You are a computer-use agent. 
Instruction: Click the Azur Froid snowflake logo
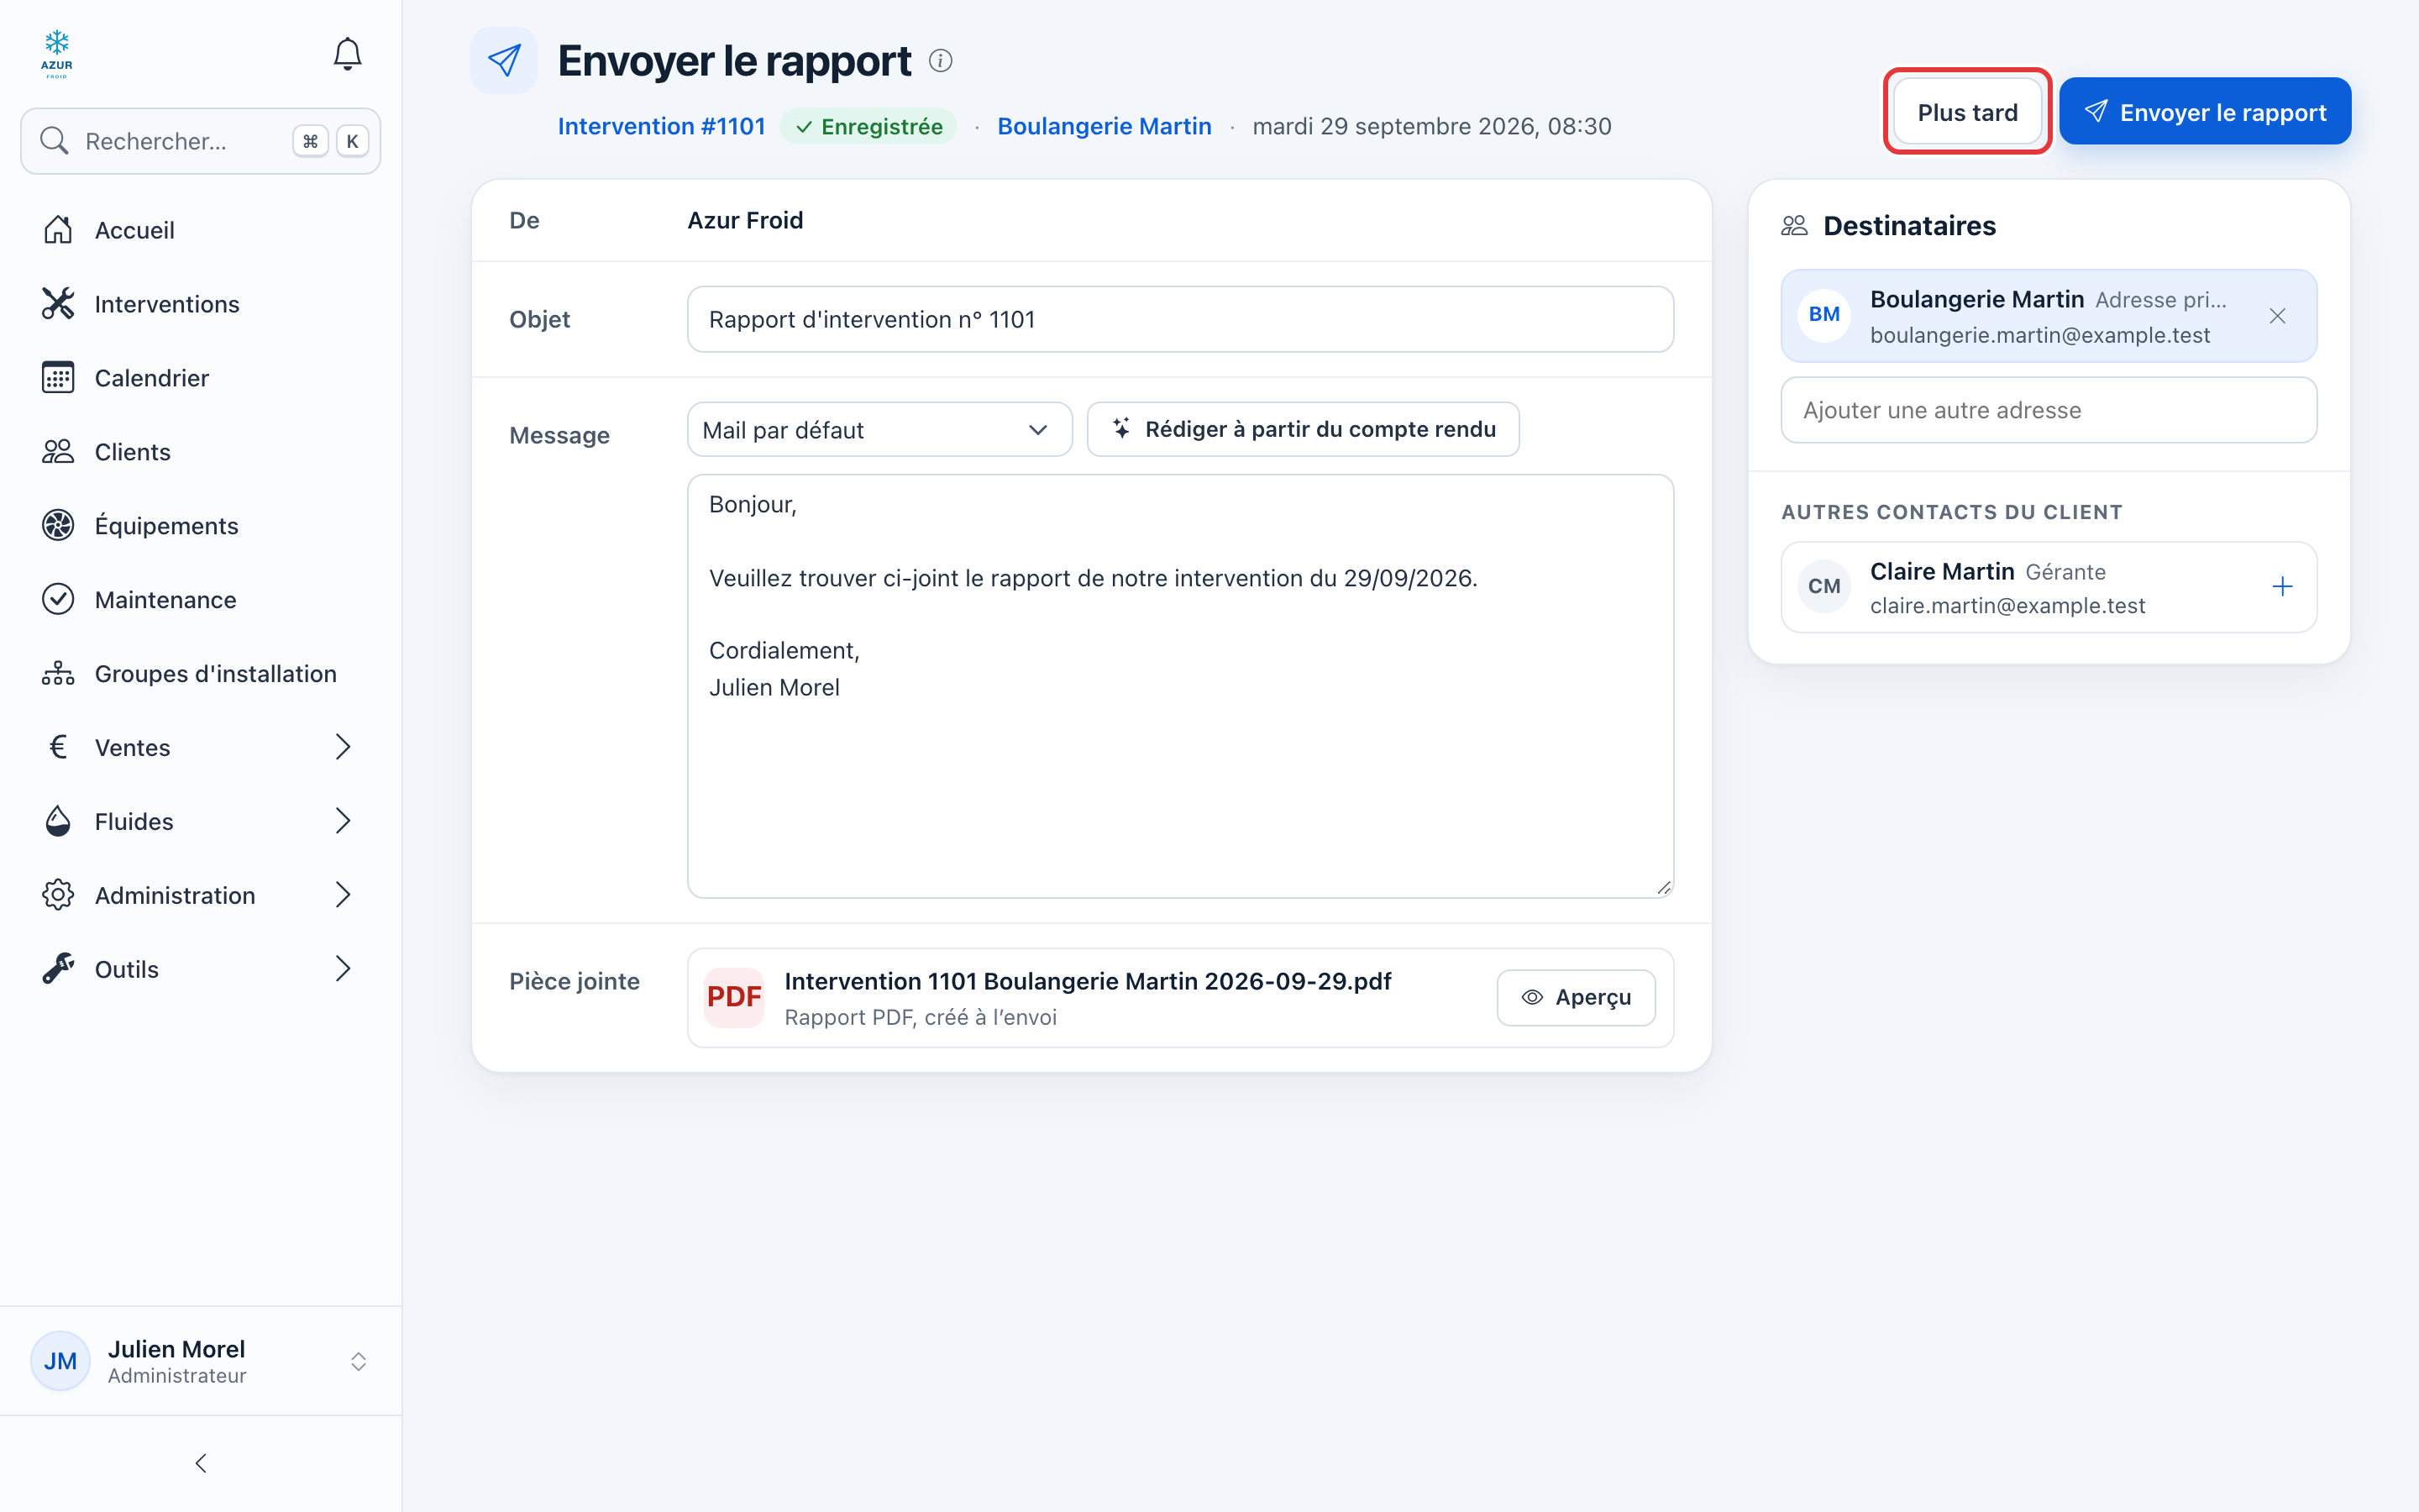click(x=57, y=54)
